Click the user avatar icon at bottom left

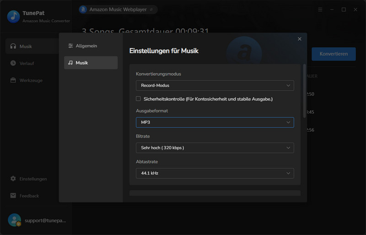tap(15, 220)
